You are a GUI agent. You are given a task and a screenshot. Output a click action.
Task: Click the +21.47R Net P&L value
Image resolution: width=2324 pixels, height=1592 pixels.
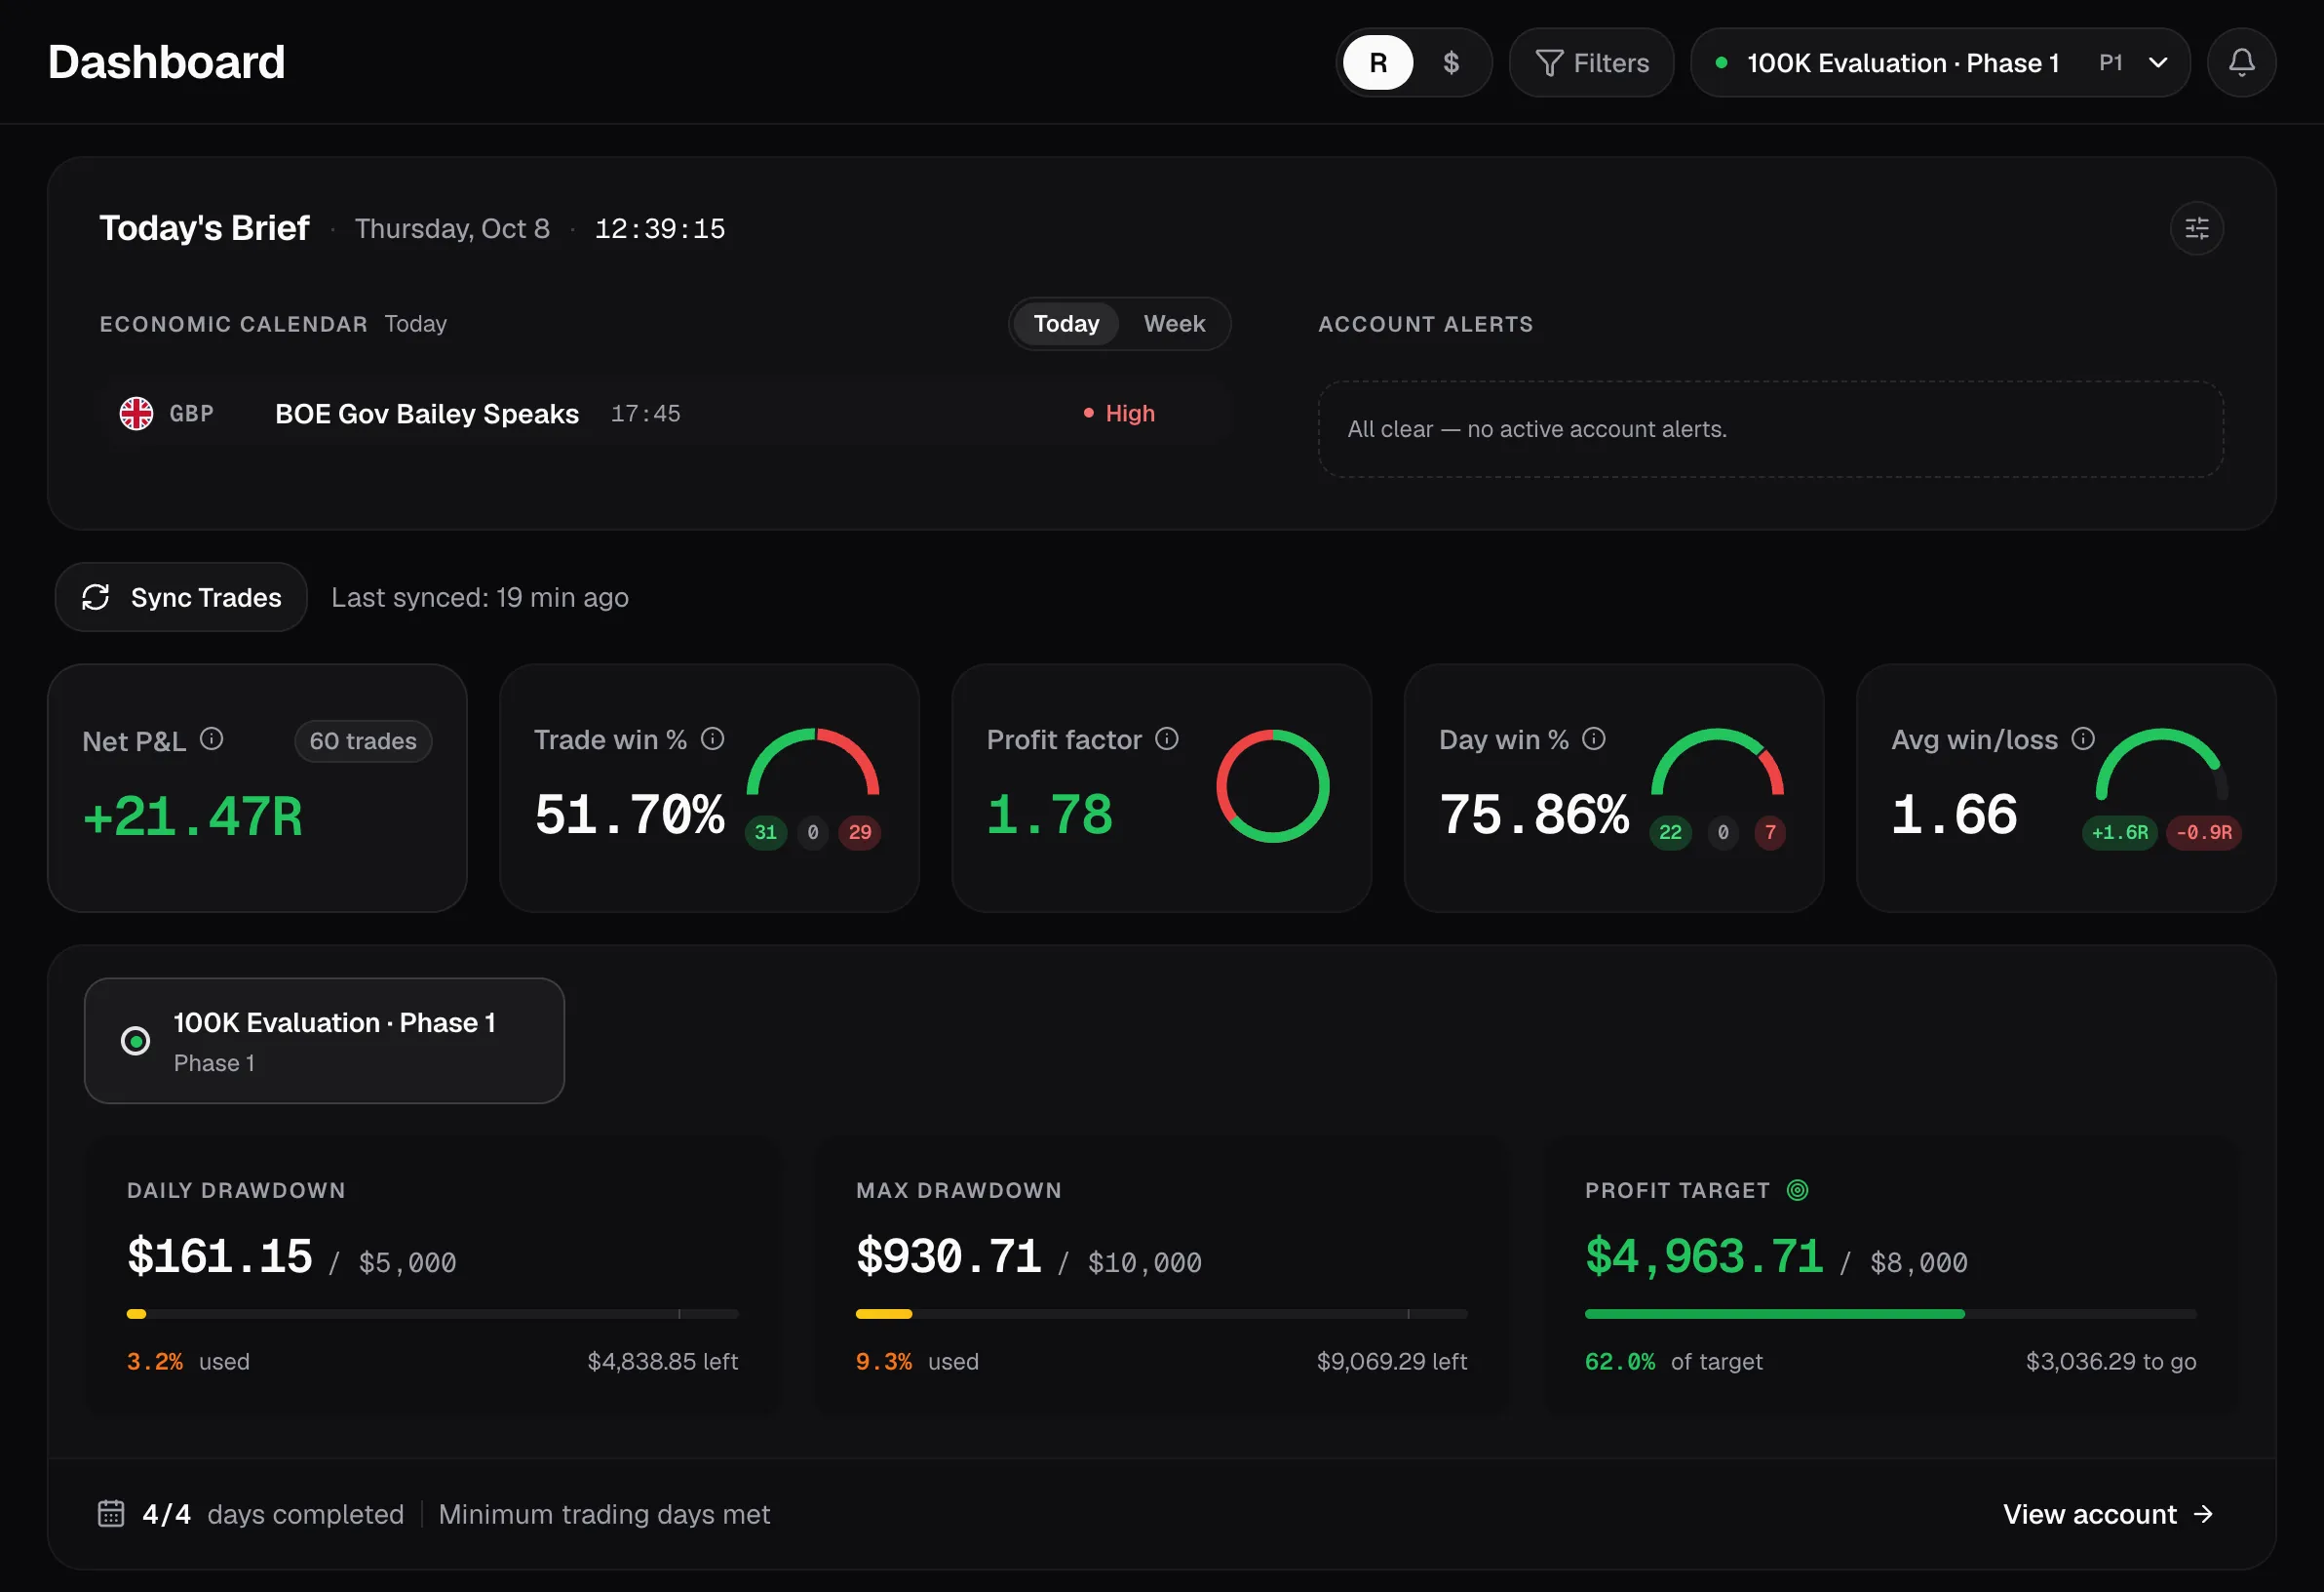point(193,816)
